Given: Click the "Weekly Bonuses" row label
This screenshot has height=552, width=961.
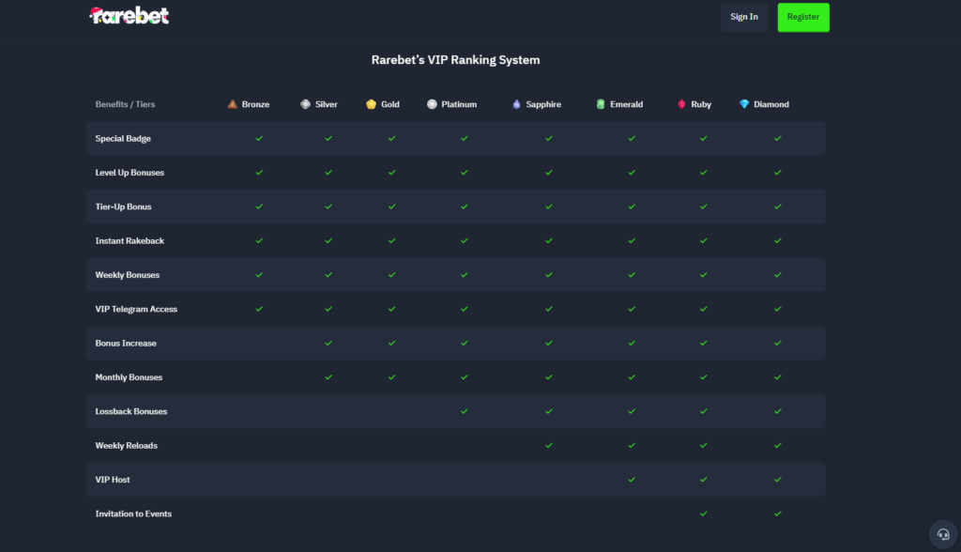Looking at the screenshot, I should coord(128,275).
